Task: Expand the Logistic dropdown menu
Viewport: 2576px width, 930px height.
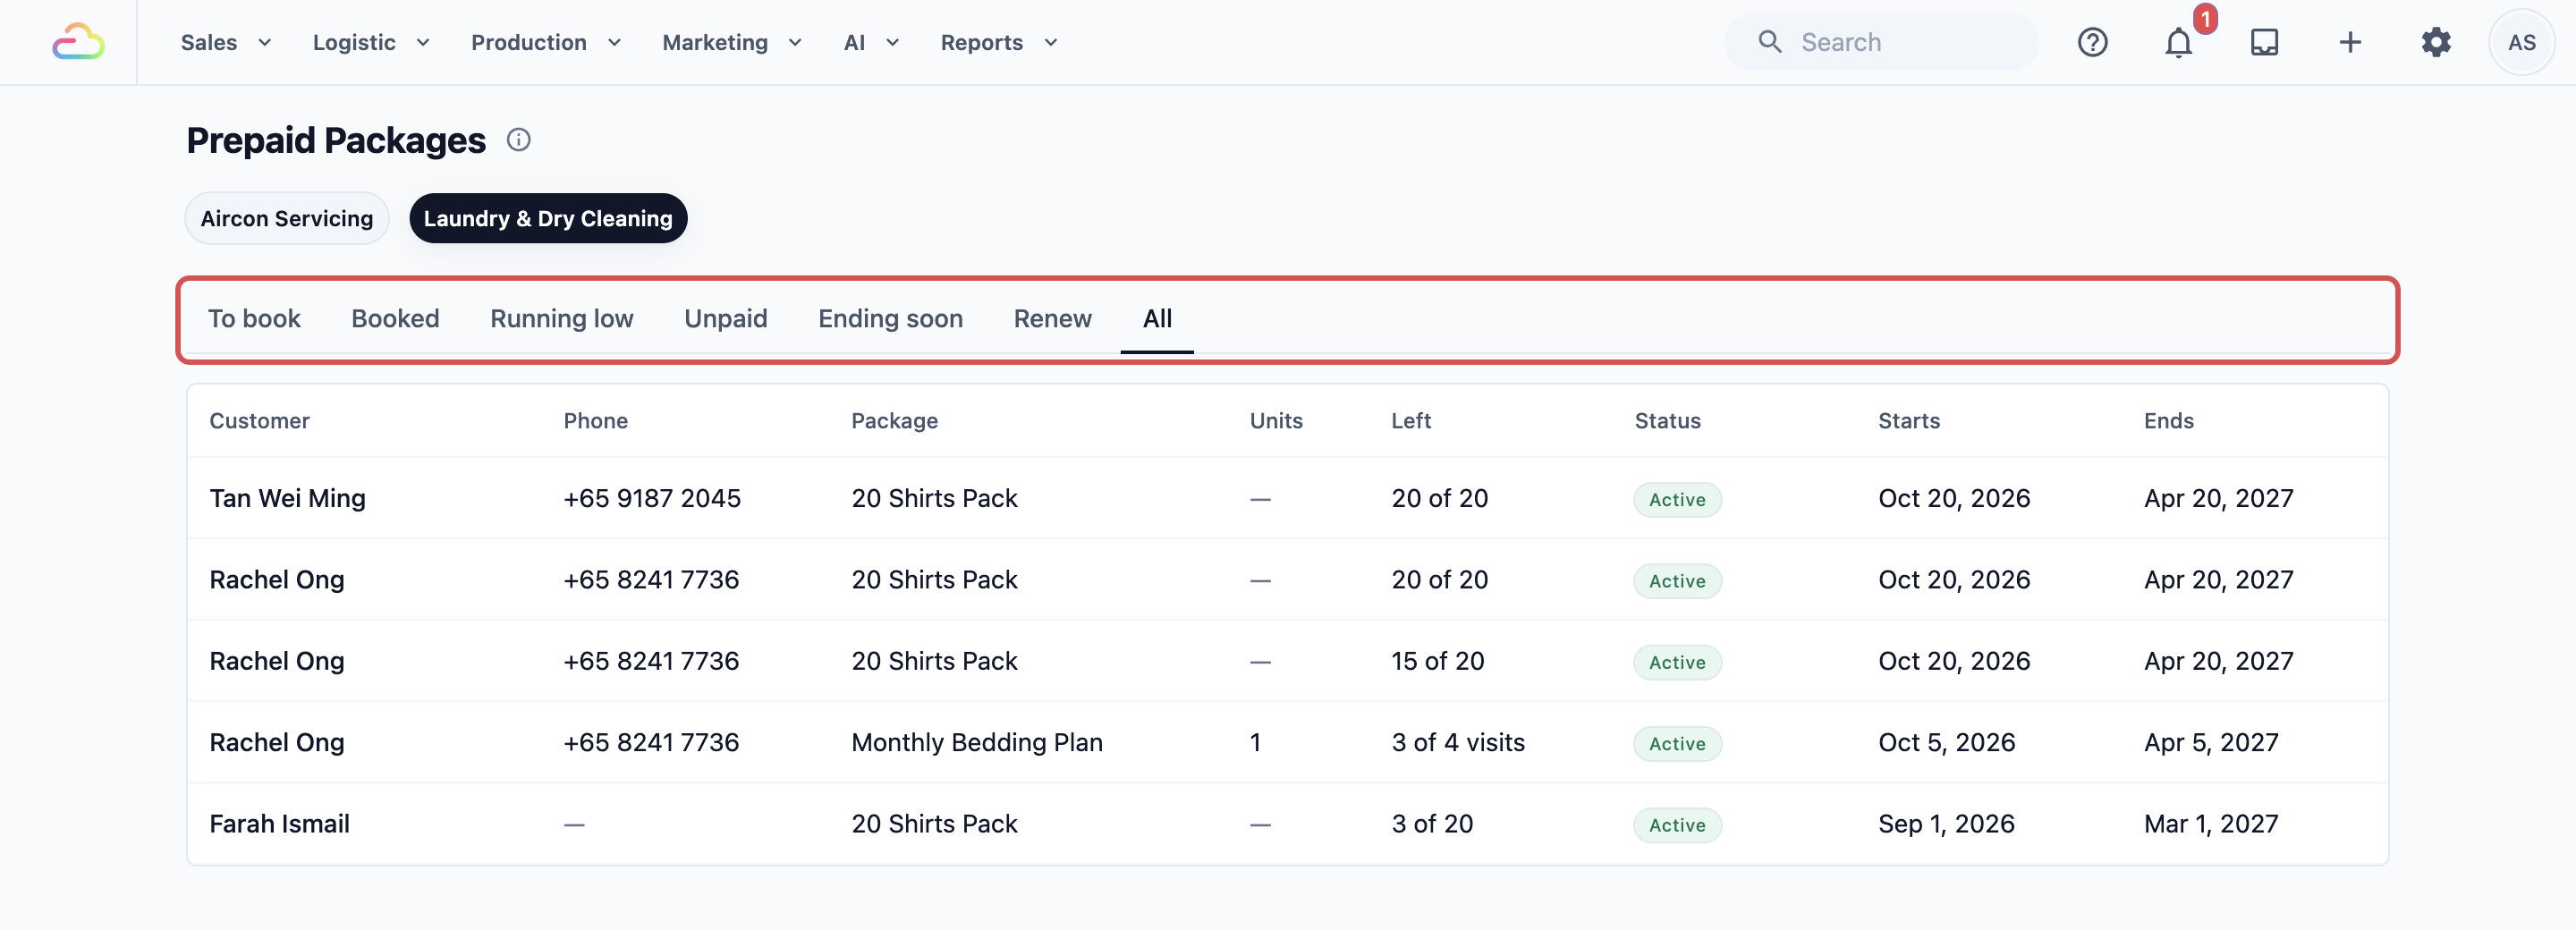Action: click(x=371, y=42)
